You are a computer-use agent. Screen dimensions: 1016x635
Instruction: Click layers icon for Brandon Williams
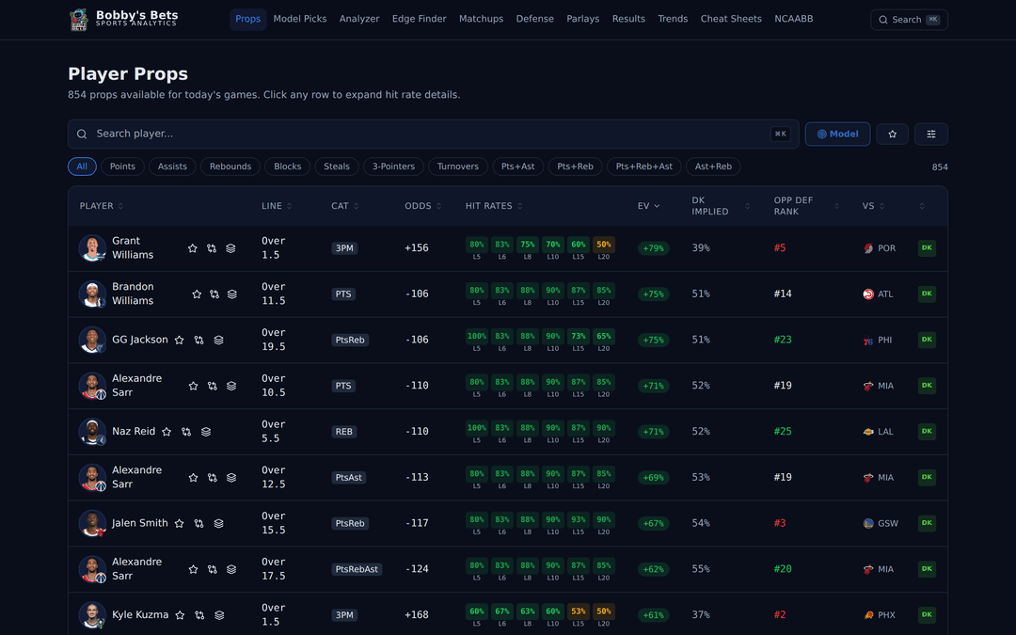(x=232, y=294)
